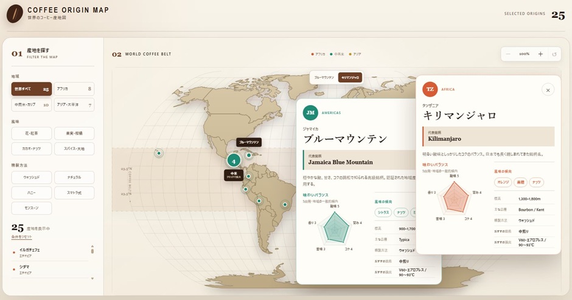The width and height of the screenshot is (572, 300).
Task: Toggle the スマトラ式 process filter
Action: tap(74, 193)
